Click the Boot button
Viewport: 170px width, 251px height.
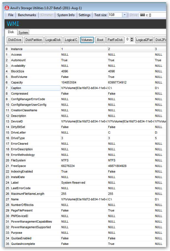tap(100, 40)
